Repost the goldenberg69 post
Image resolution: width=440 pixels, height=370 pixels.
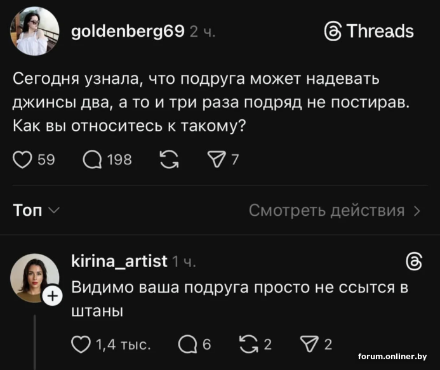coord(169,159)
